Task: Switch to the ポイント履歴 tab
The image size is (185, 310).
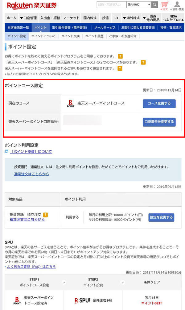Action: [94, 36]
